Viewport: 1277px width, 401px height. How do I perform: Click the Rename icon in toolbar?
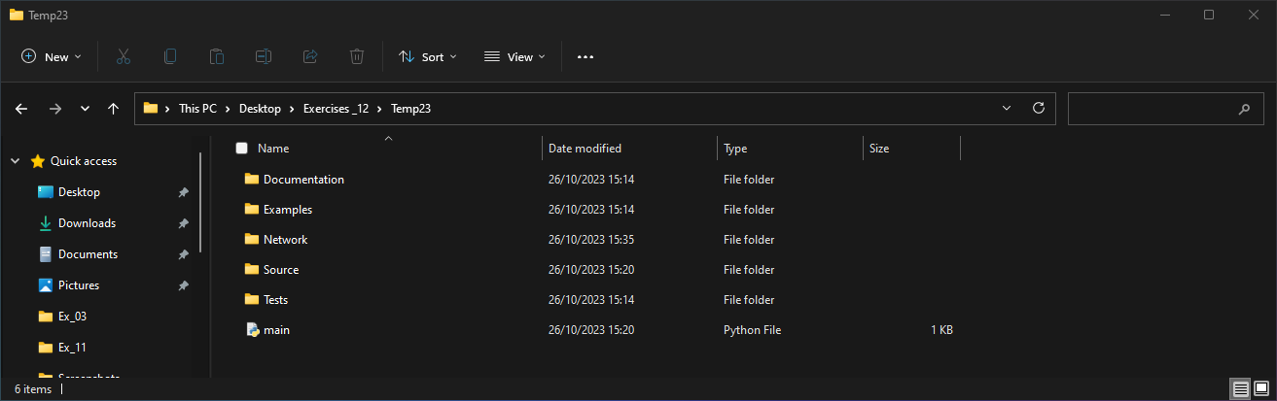point(264,57)
